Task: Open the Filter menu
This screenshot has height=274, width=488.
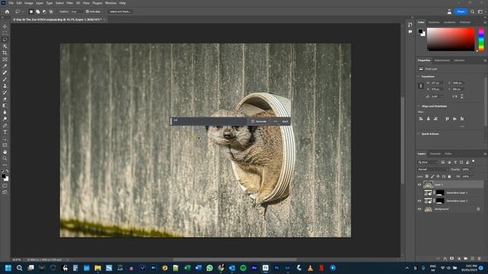Action: tap(69, 3)
